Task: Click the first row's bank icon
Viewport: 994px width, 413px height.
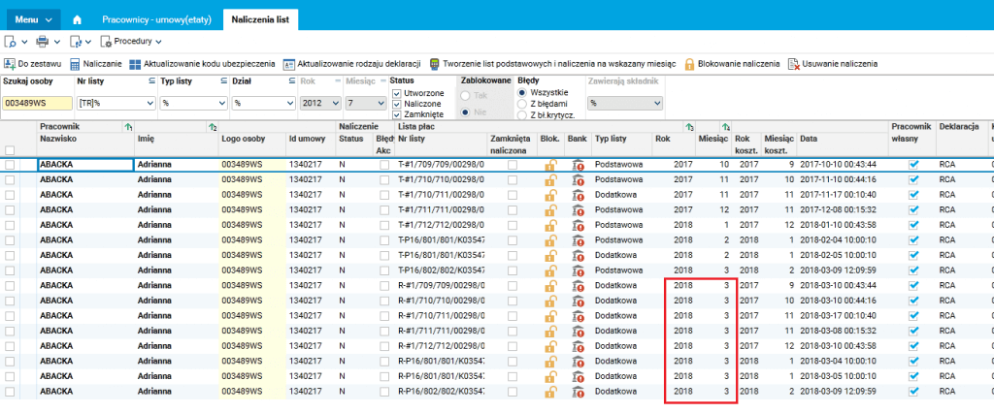Action: tap(577, 165)
